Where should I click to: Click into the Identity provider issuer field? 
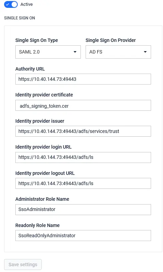(x=83, y=131)
